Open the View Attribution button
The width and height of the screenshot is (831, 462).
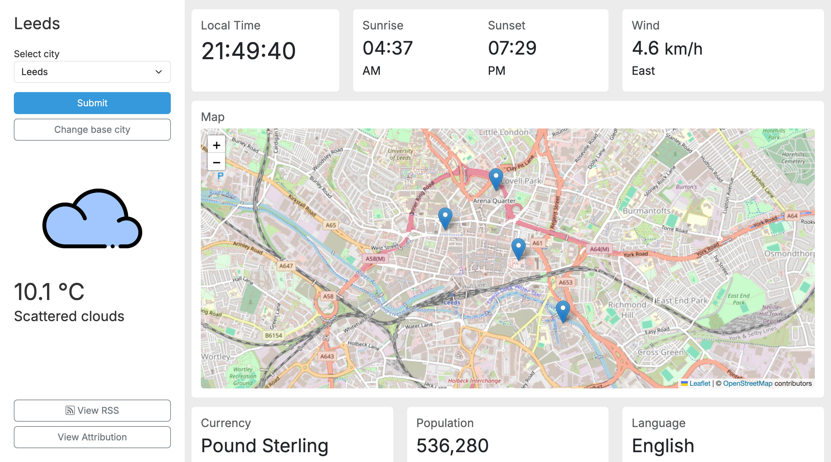(x=92, y=437)
